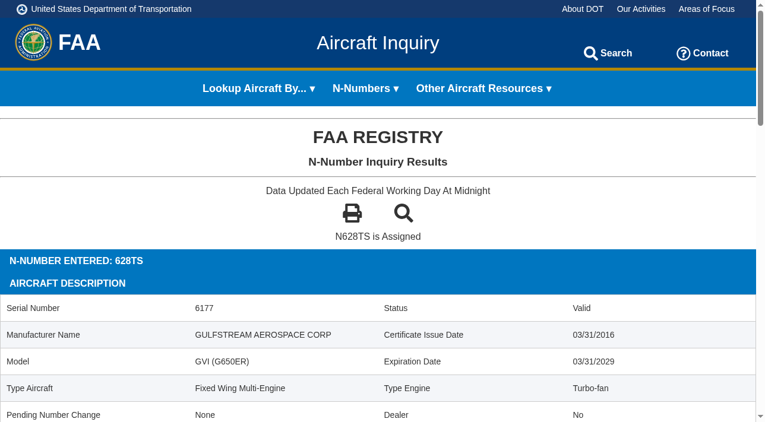The width and height of the screenshot is (765, 422).
Task: Click the magnifier icon below data notice
Action: coord(404,213)
